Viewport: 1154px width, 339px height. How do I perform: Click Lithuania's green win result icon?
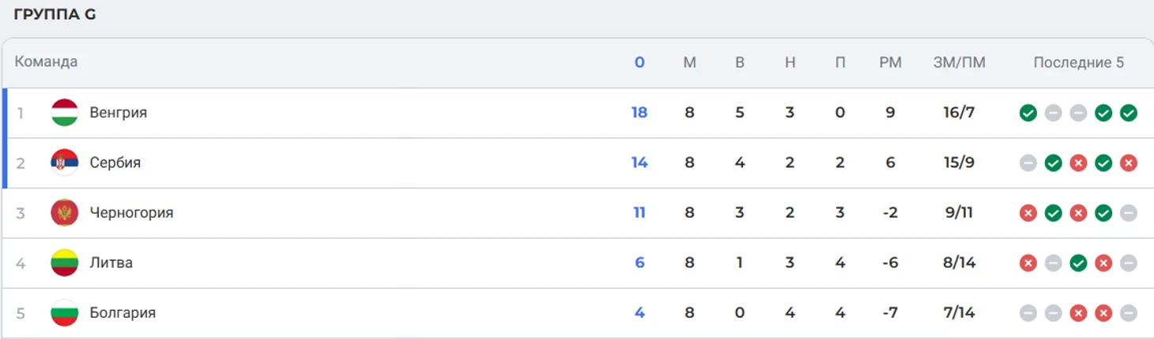[x=1078, y=263]
